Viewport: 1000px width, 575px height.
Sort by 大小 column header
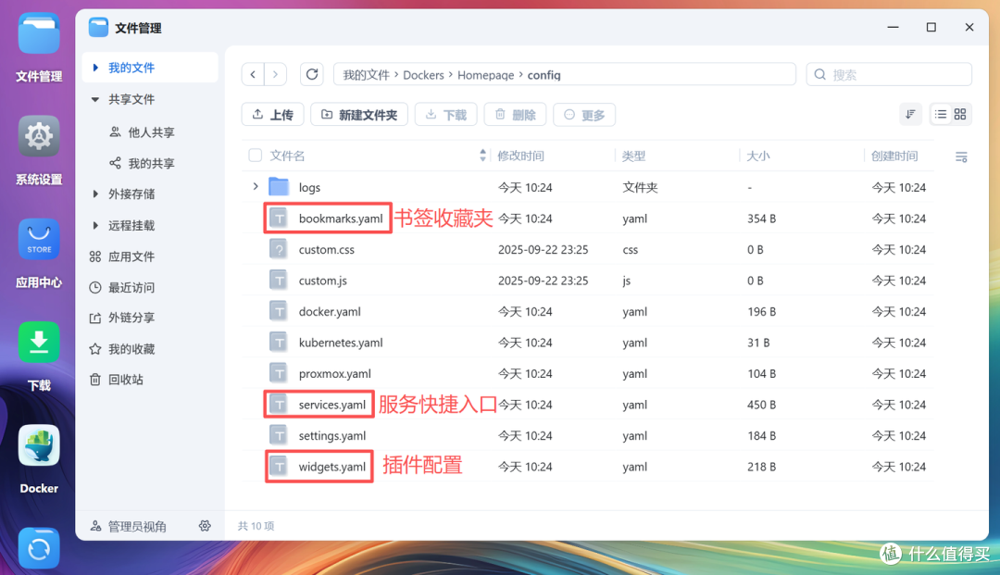coord(758,156)
